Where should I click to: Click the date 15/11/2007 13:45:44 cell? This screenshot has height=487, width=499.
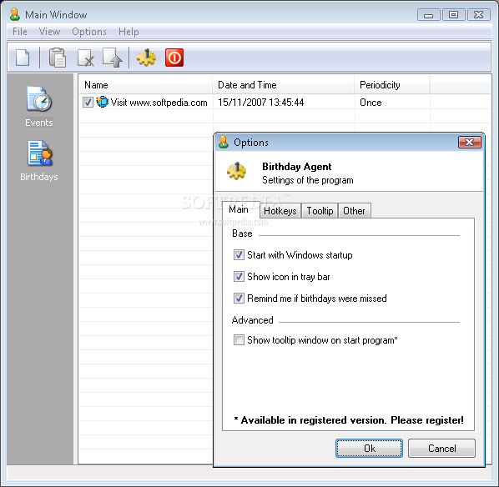260,103
